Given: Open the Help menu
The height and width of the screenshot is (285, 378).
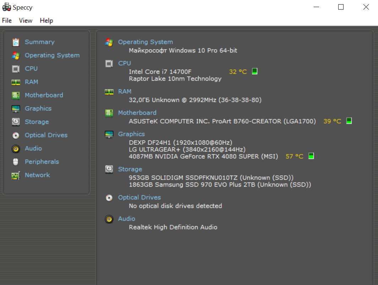Looking at the screenshot, I should (46, 21).
